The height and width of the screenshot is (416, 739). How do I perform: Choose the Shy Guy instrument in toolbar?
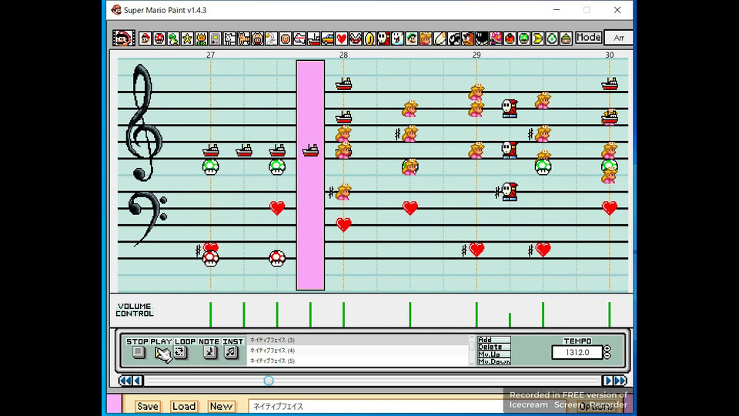pos(383,39)
